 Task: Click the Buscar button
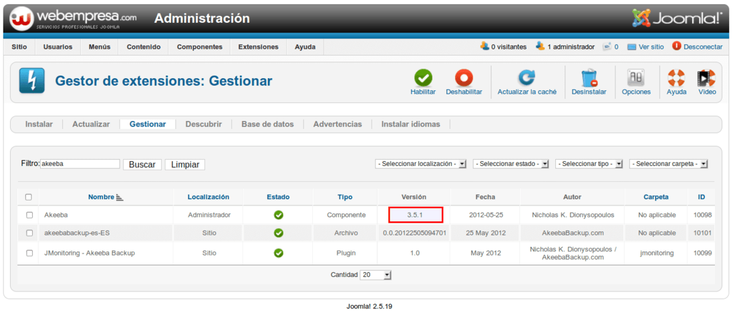click(142, 165)
